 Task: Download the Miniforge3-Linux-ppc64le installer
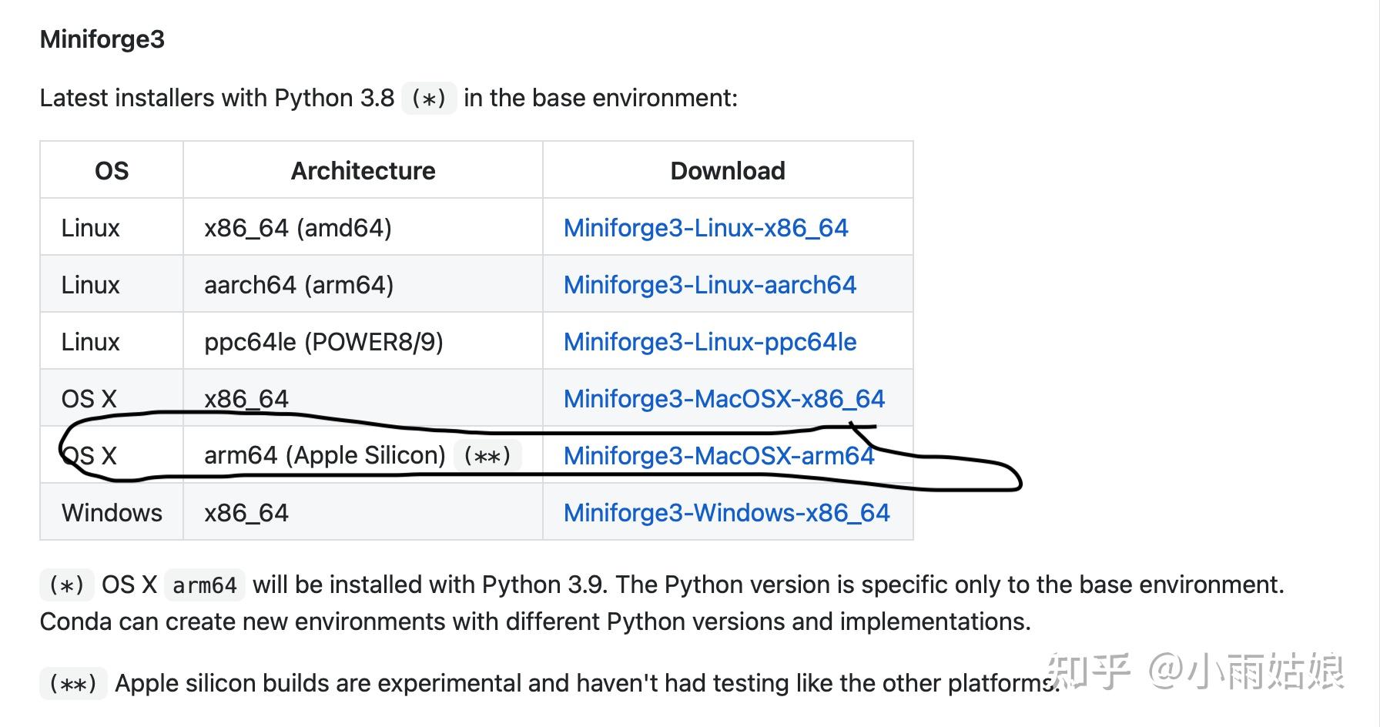pos(709,342)
